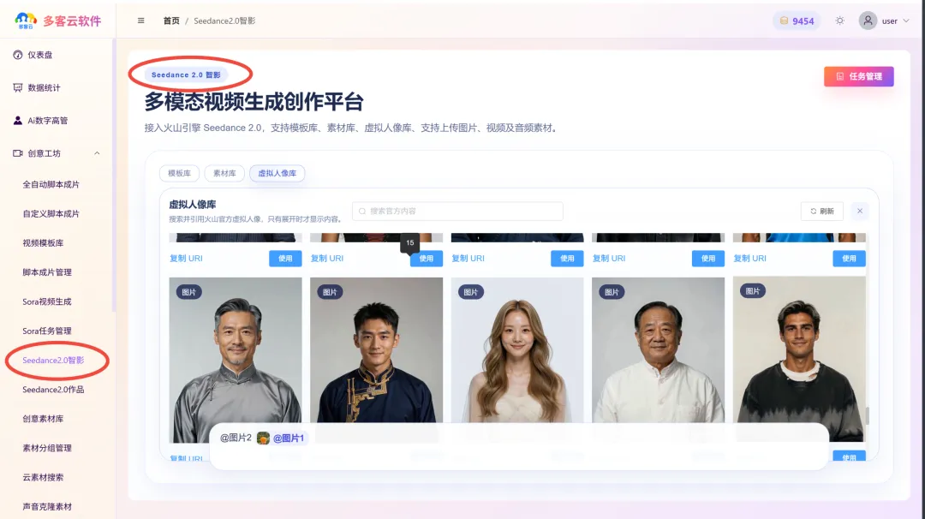Screen dimensions: 925x519
Task: Click 复制 URI under third top-row card
Action: [x=468, y=259]
